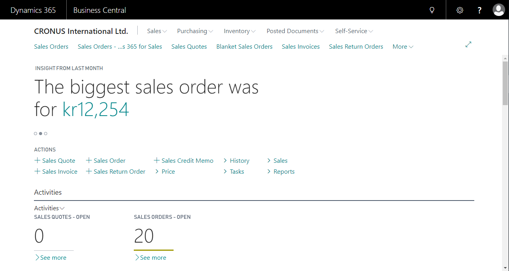Viewport: 509px width, 271px height.
Task: Expand the Posted Documents dropdown
Action: point(295,31)
